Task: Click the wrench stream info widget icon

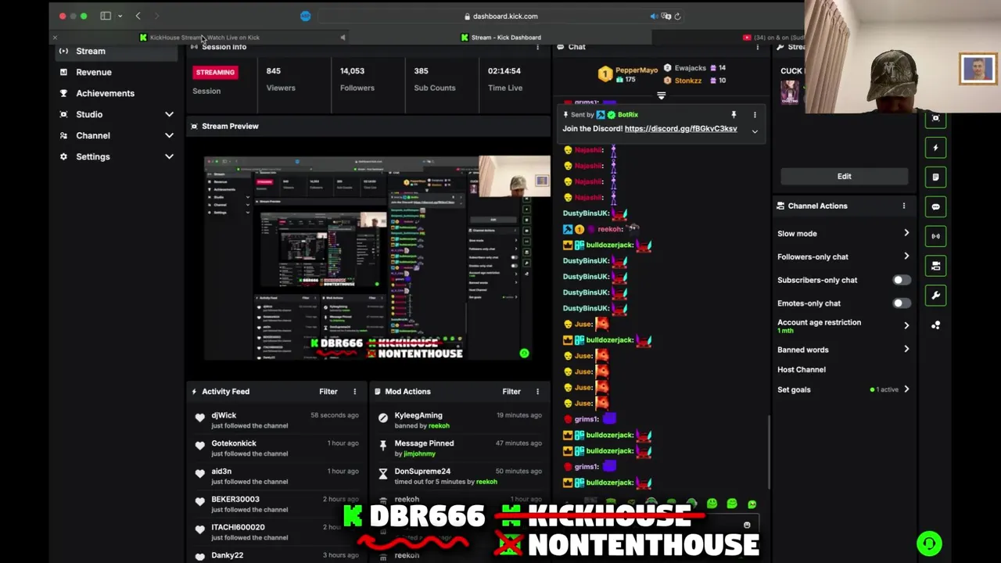Action: tap(935, 296)
